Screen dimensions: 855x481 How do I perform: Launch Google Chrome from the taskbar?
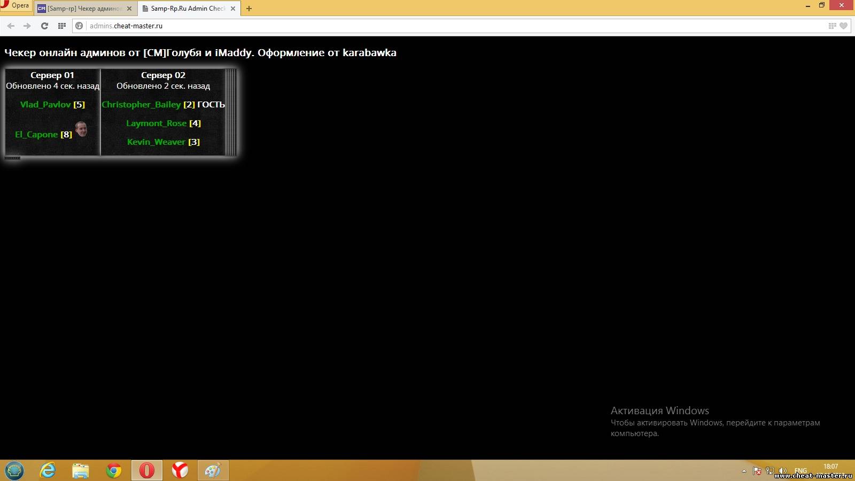coord(114,470)
